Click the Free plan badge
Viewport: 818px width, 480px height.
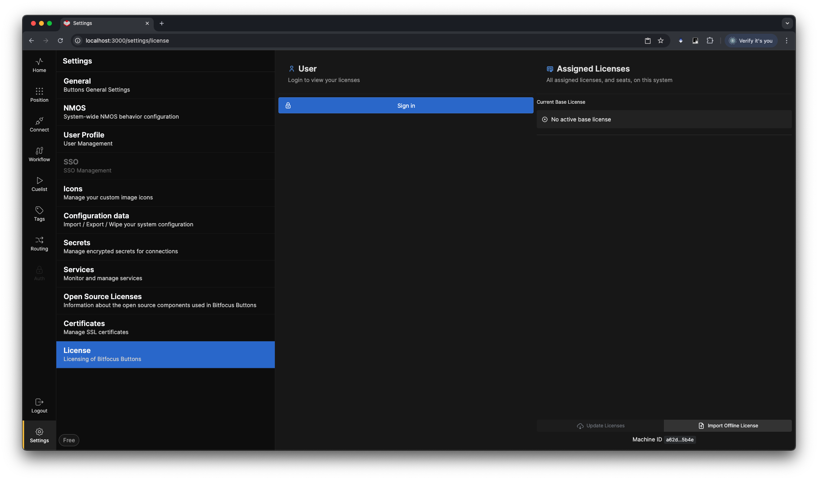coord(69,440)
